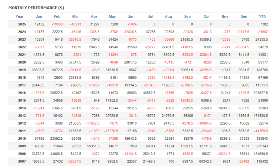Click the 2009 YTD value 275343
Viewport: 277px width, 168px height.
(262, 146)
